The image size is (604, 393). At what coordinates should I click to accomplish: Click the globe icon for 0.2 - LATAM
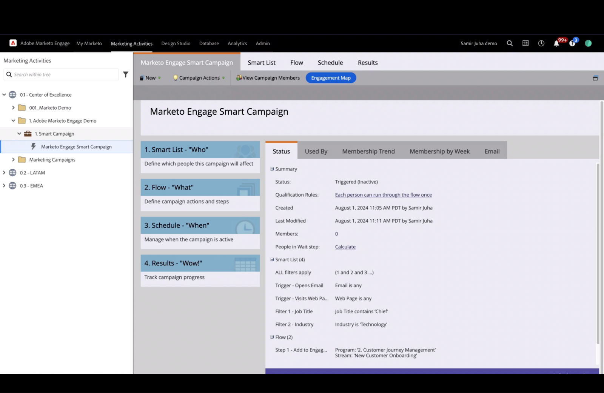click(x=12, y=173)
